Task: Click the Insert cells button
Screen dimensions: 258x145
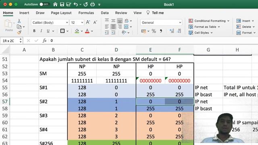Action: [x=245, y=21]
